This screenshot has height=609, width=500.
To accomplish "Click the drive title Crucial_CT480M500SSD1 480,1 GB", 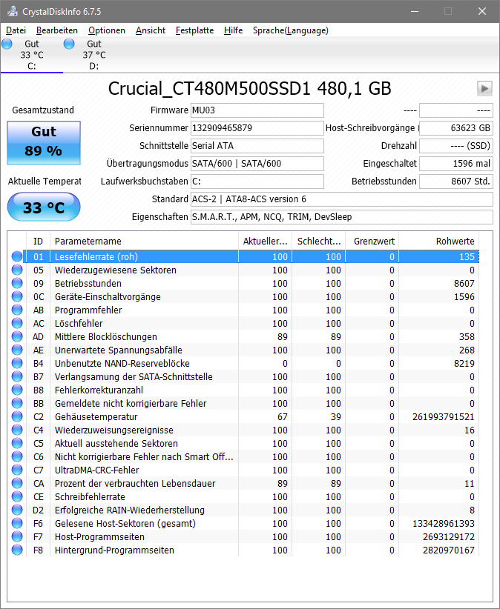I will [249, 89].
